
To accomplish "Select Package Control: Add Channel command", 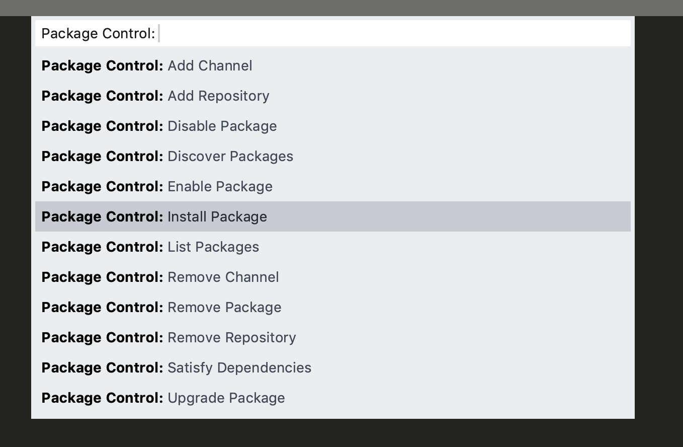I will click(x=332, y=66).
